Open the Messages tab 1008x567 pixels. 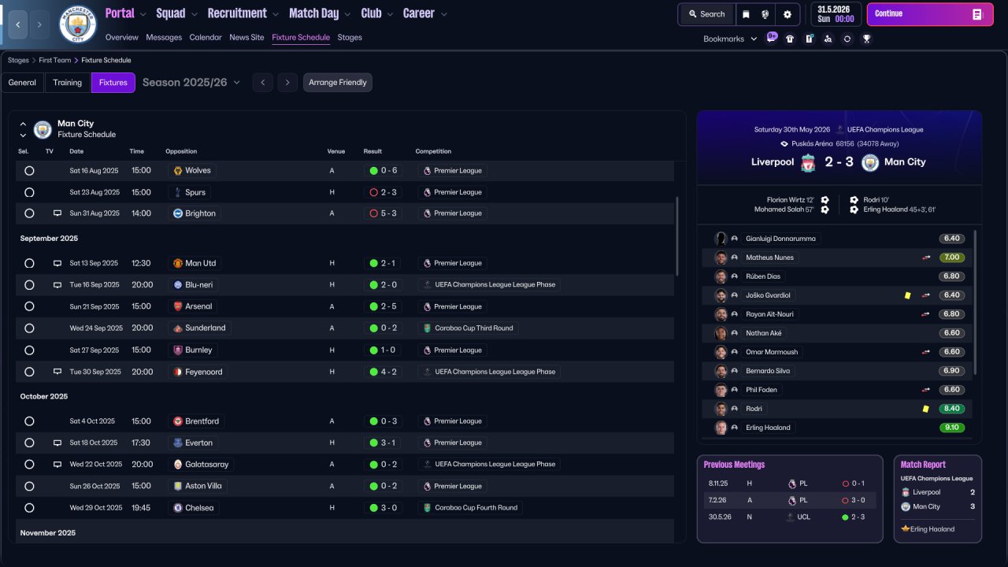164,37
